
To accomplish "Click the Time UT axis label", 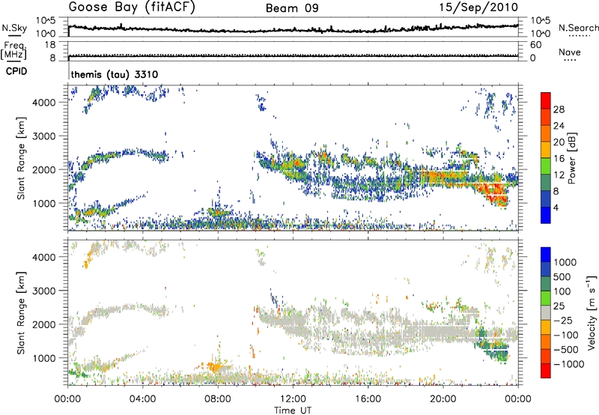I will click(293, 410).
